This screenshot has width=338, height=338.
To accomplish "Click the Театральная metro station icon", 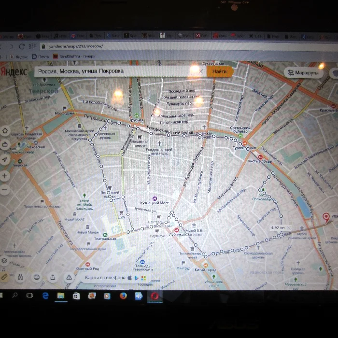I will point(105,235).
